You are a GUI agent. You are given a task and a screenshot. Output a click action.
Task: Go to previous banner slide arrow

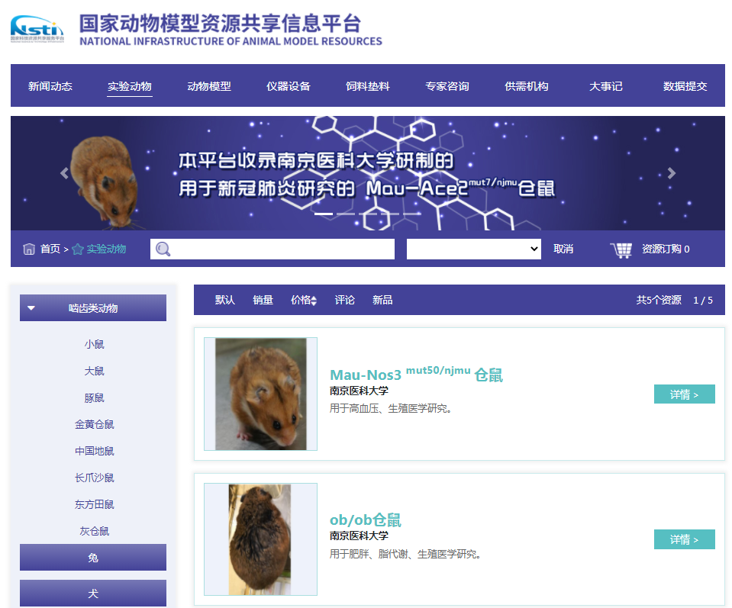click(64, 173)
